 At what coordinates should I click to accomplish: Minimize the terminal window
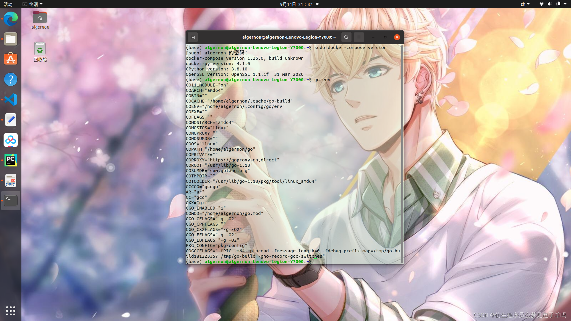click(373, 37)
